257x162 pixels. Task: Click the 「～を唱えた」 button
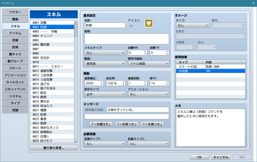pos(101,124)
